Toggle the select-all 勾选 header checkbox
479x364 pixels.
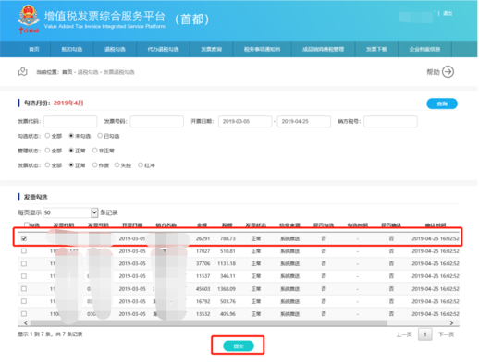click(x=27, y=224)
